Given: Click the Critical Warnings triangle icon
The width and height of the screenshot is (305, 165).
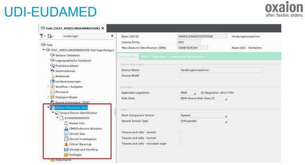Looking at the screenshot, I should click(x=66, y=144).
